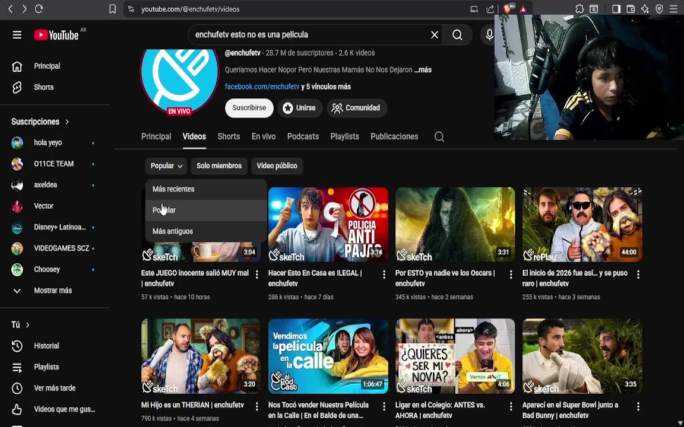Select Más recientes sort option

[206, 189]
